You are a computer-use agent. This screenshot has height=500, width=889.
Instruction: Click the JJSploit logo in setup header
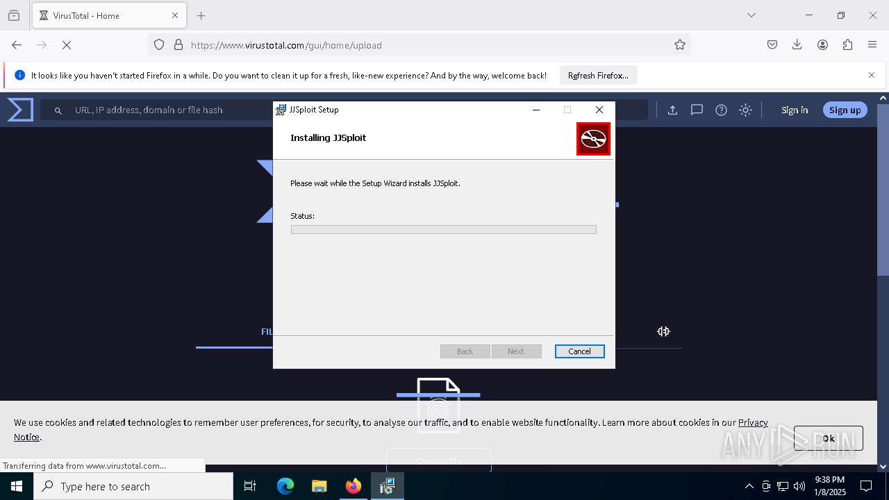click(x=593, y=139)
